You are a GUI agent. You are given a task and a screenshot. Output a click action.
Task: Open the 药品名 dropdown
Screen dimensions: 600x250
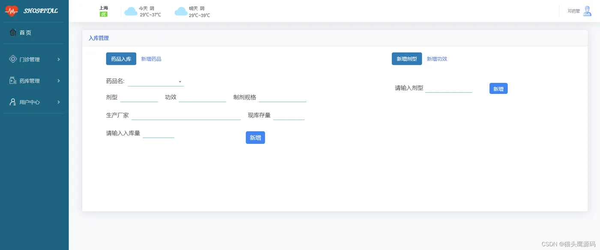pos(156,81)
